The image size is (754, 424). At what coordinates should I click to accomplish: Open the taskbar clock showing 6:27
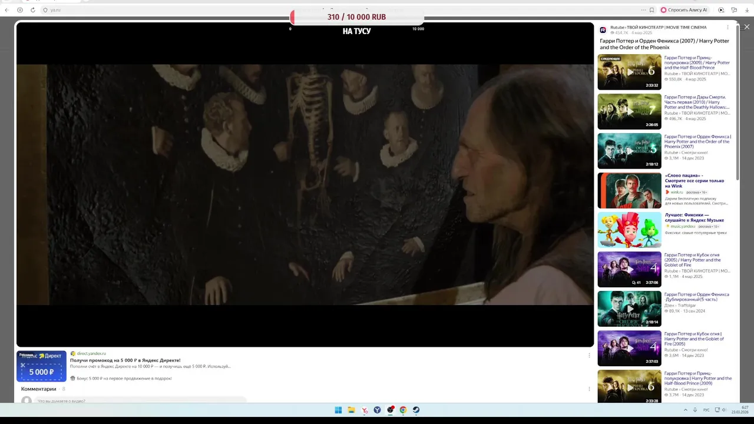point(740,410)
